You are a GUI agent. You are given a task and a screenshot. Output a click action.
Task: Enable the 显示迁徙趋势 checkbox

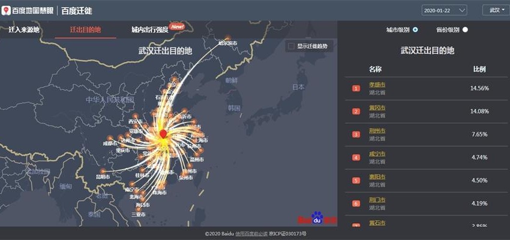291,46
